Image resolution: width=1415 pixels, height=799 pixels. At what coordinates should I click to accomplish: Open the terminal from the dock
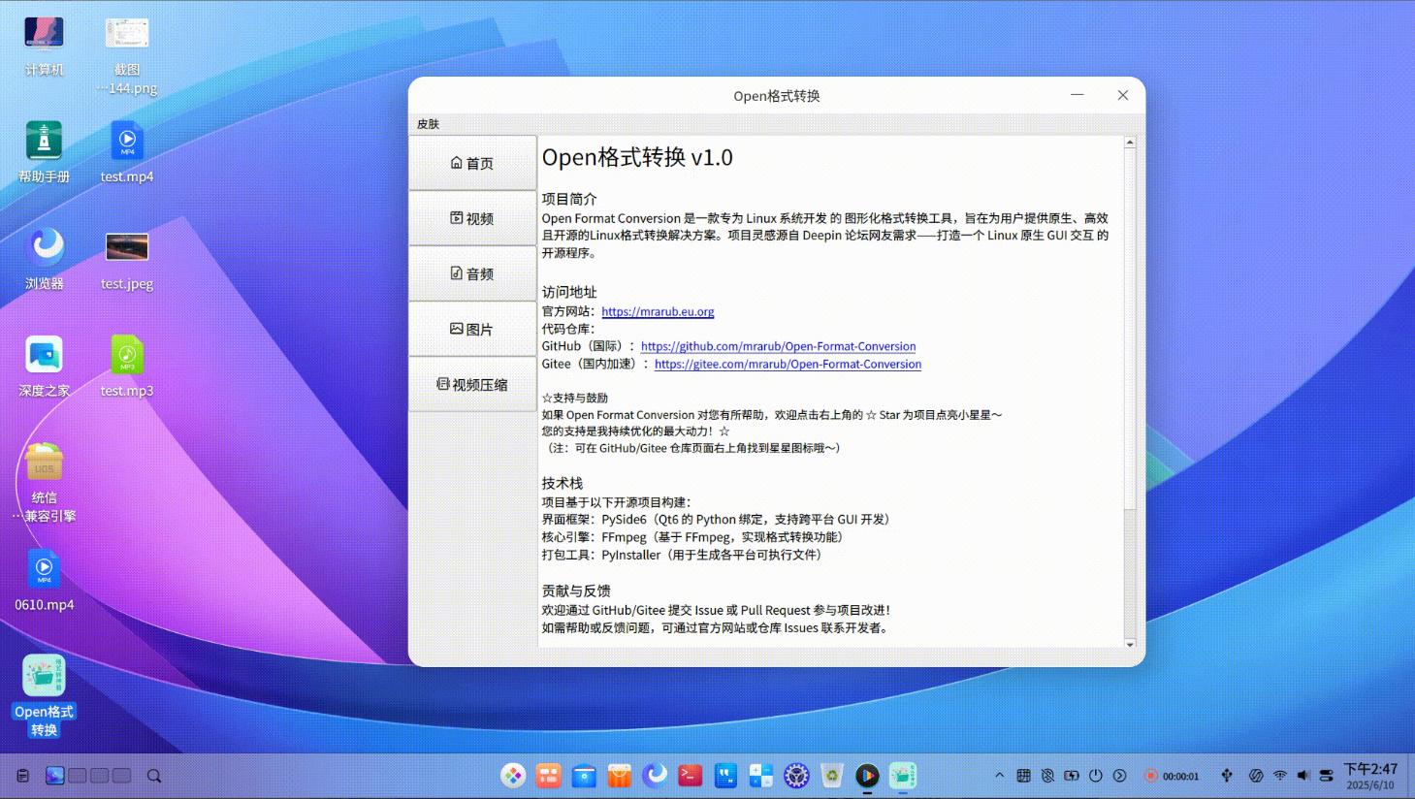[x=690, y=776]
